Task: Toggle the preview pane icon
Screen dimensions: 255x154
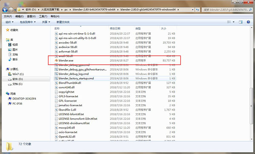Action: [241, 22]
